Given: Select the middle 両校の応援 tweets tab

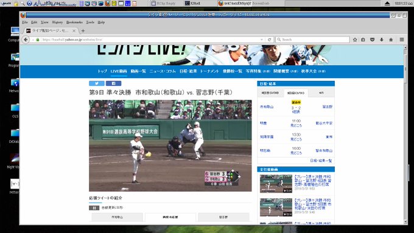Looking at the screenshot, I should pyautogui.click(x=170, y=217).
